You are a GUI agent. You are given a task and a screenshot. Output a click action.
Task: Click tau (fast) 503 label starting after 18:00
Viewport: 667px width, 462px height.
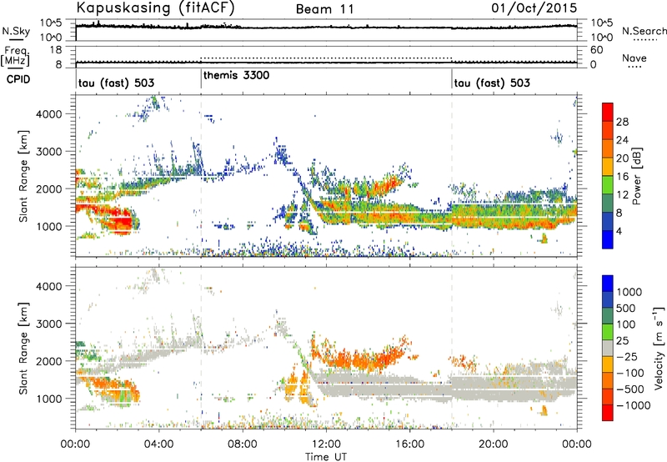point(492,83)
